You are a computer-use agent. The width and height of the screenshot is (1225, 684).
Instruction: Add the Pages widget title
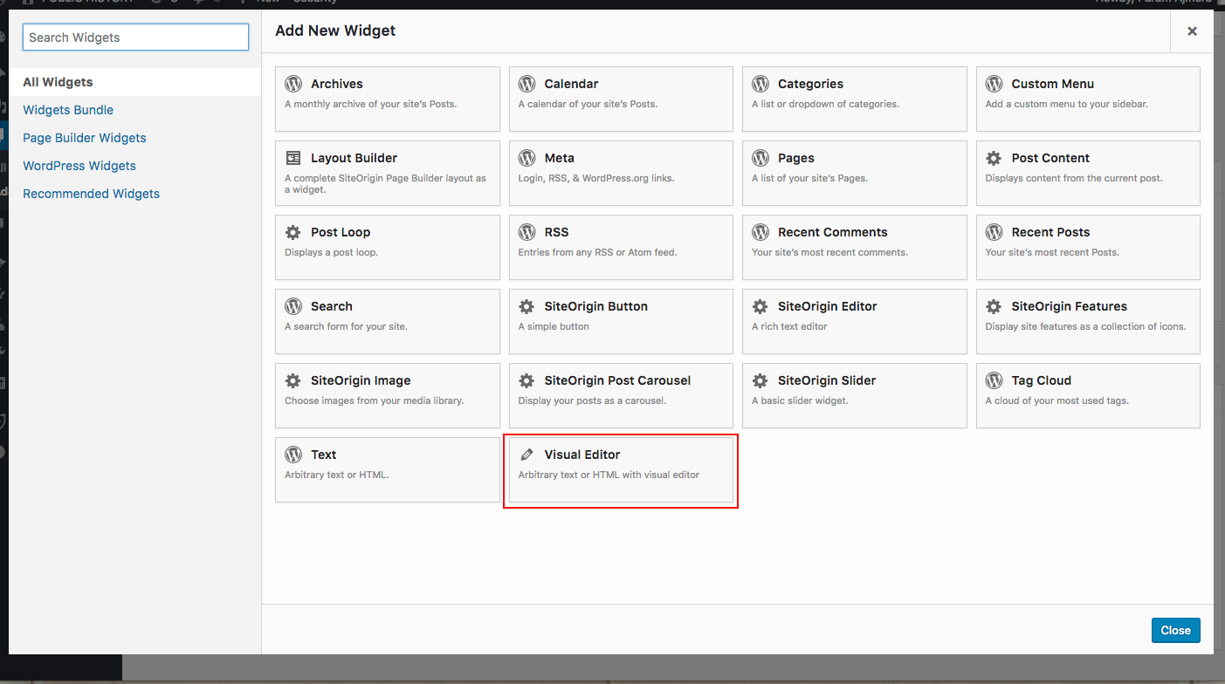tap(796, 158)
